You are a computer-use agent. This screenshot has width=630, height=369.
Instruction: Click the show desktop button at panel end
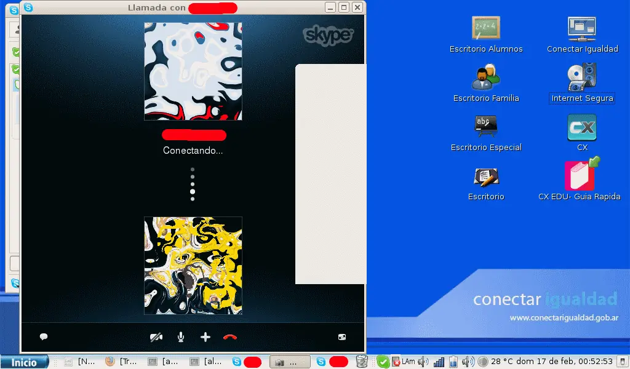(x=623, y=362)
